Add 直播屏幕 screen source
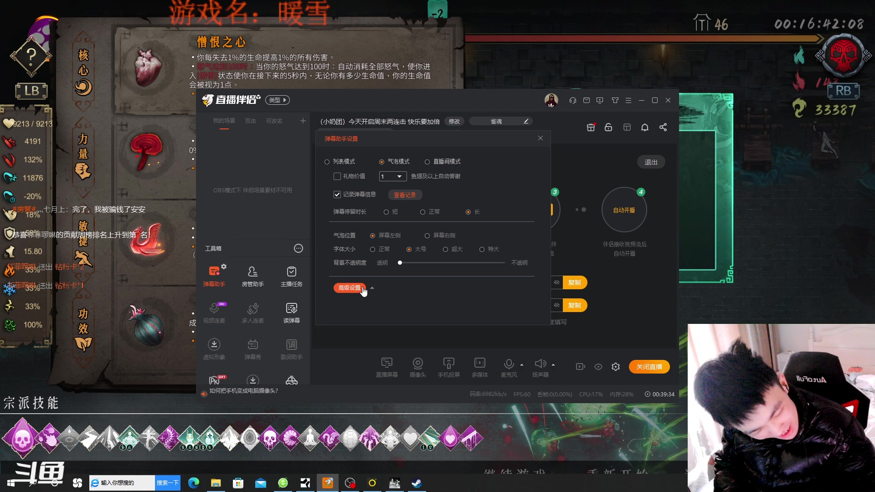The height and width of the screenshot is (492, 875). [386, 367]
